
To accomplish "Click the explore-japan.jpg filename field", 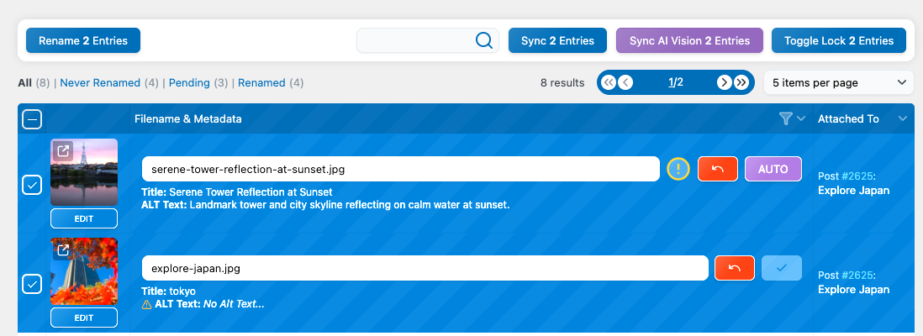I will 425,268.
